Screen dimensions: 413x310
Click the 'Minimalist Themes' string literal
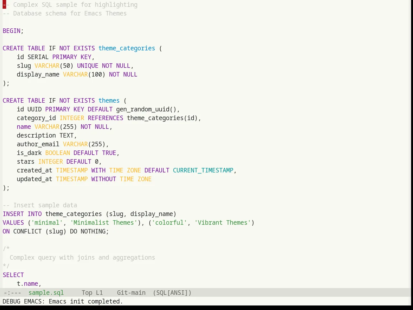104,222
